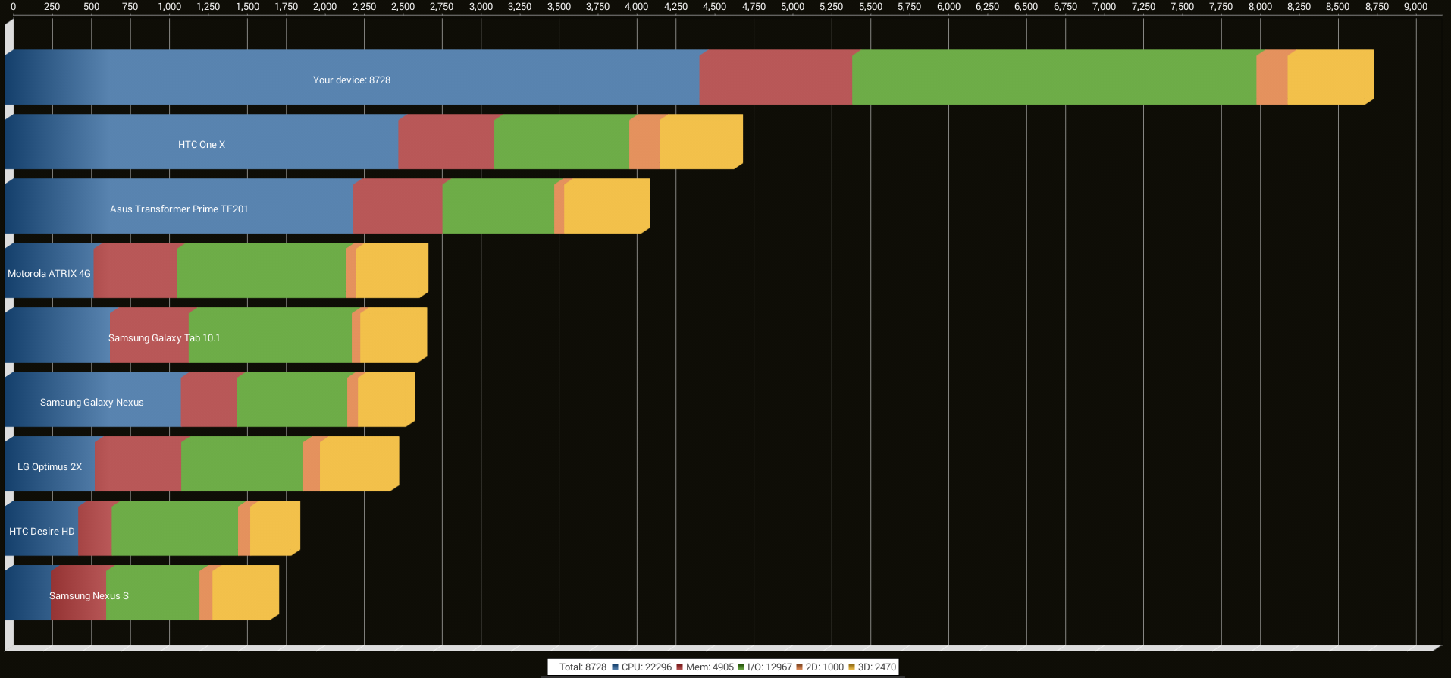This screenshot has height=678, width=1451.
Task: Select the 'HTC One X' bar label
Action: (x=202, y=144)
